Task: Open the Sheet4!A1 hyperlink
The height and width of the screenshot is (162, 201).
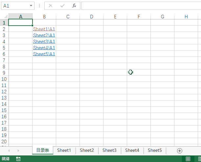Action: [44, 48]
